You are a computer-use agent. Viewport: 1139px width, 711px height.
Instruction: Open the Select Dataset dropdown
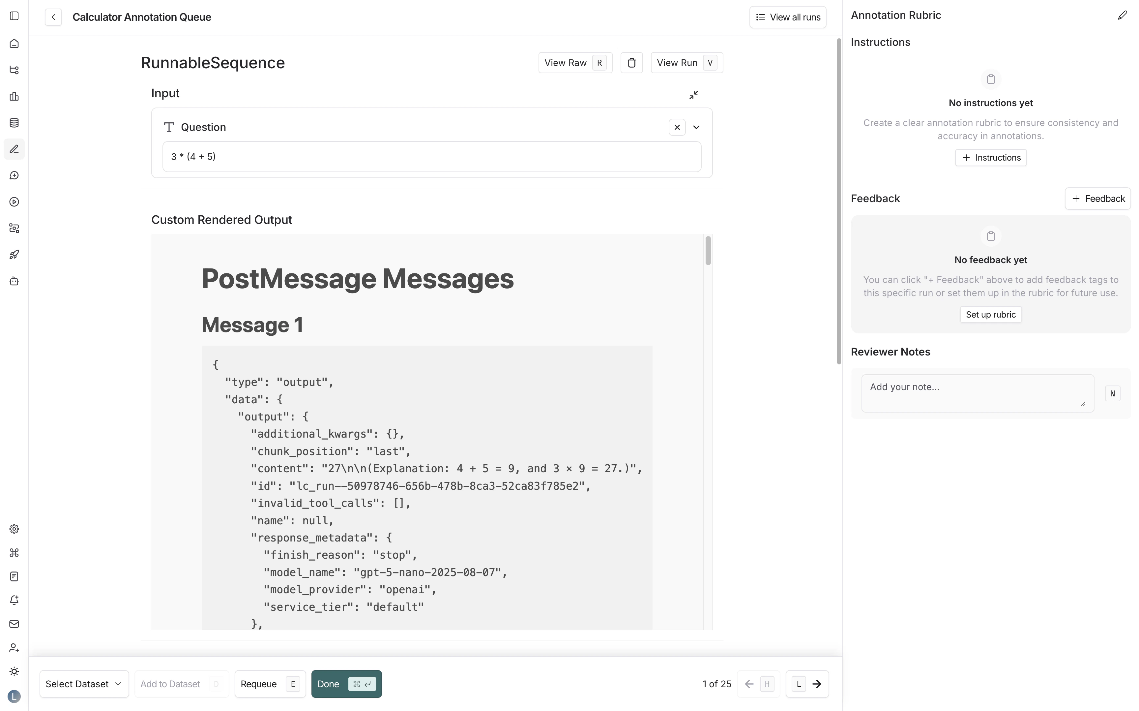(x=84, y=684)
